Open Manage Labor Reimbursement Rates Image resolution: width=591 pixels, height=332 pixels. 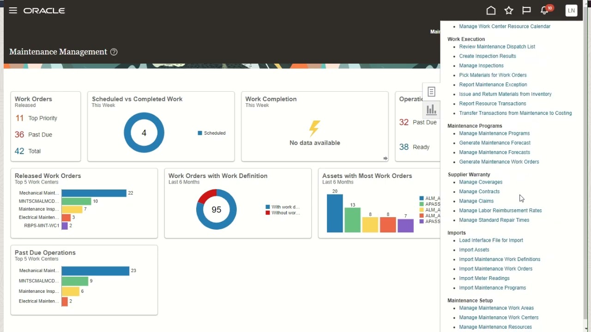coord(501,211)
